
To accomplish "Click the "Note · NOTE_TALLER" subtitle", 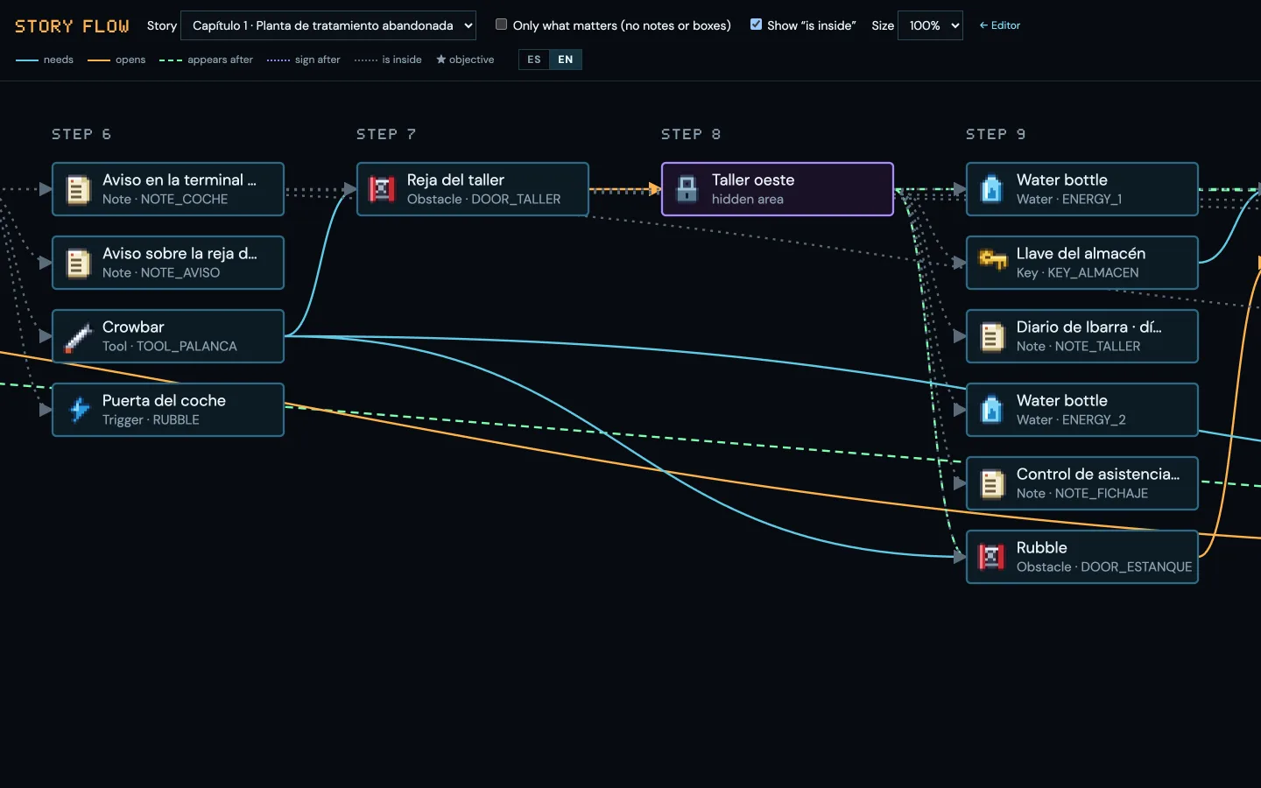I will click(x=1079, y=347).
